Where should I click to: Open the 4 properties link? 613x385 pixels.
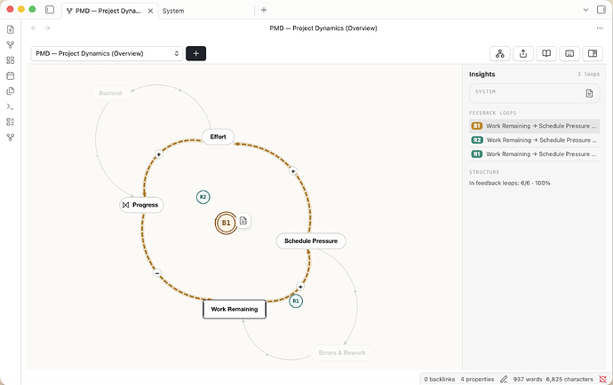477,379
